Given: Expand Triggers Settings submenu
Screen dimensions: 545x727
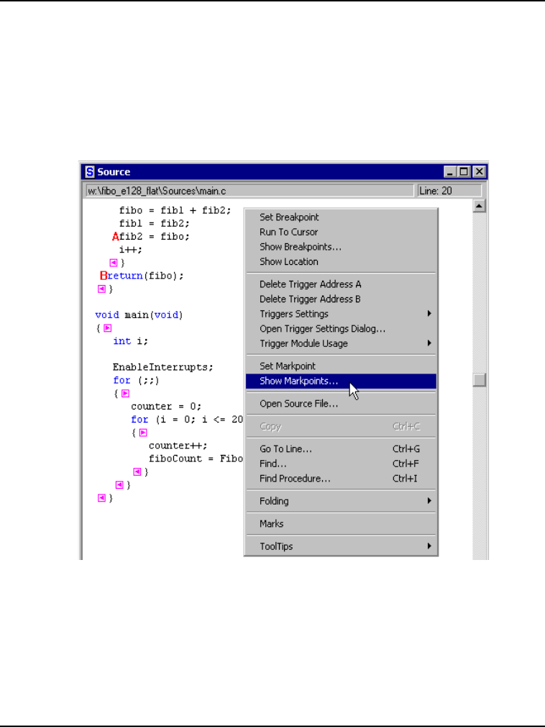Looking at the screenshot, I should [341, 314].
